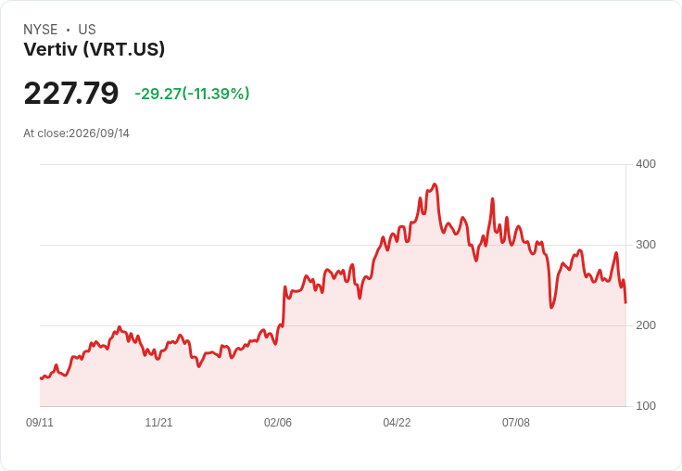The image size is (682, 471).
Task: Click the deep August dip on the line
Action: pyautogui.click(x=551, y=307)
